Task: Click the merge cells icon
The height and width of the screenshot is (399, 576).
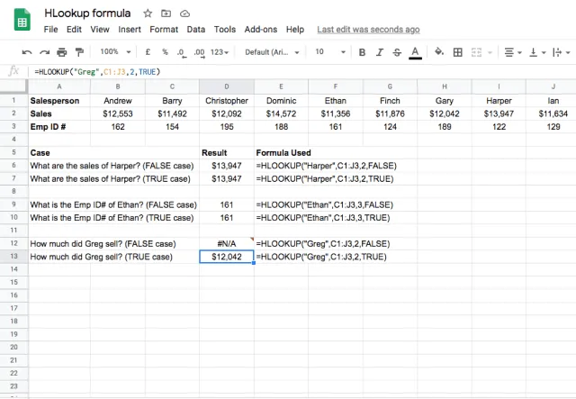Action: point(476,52)
